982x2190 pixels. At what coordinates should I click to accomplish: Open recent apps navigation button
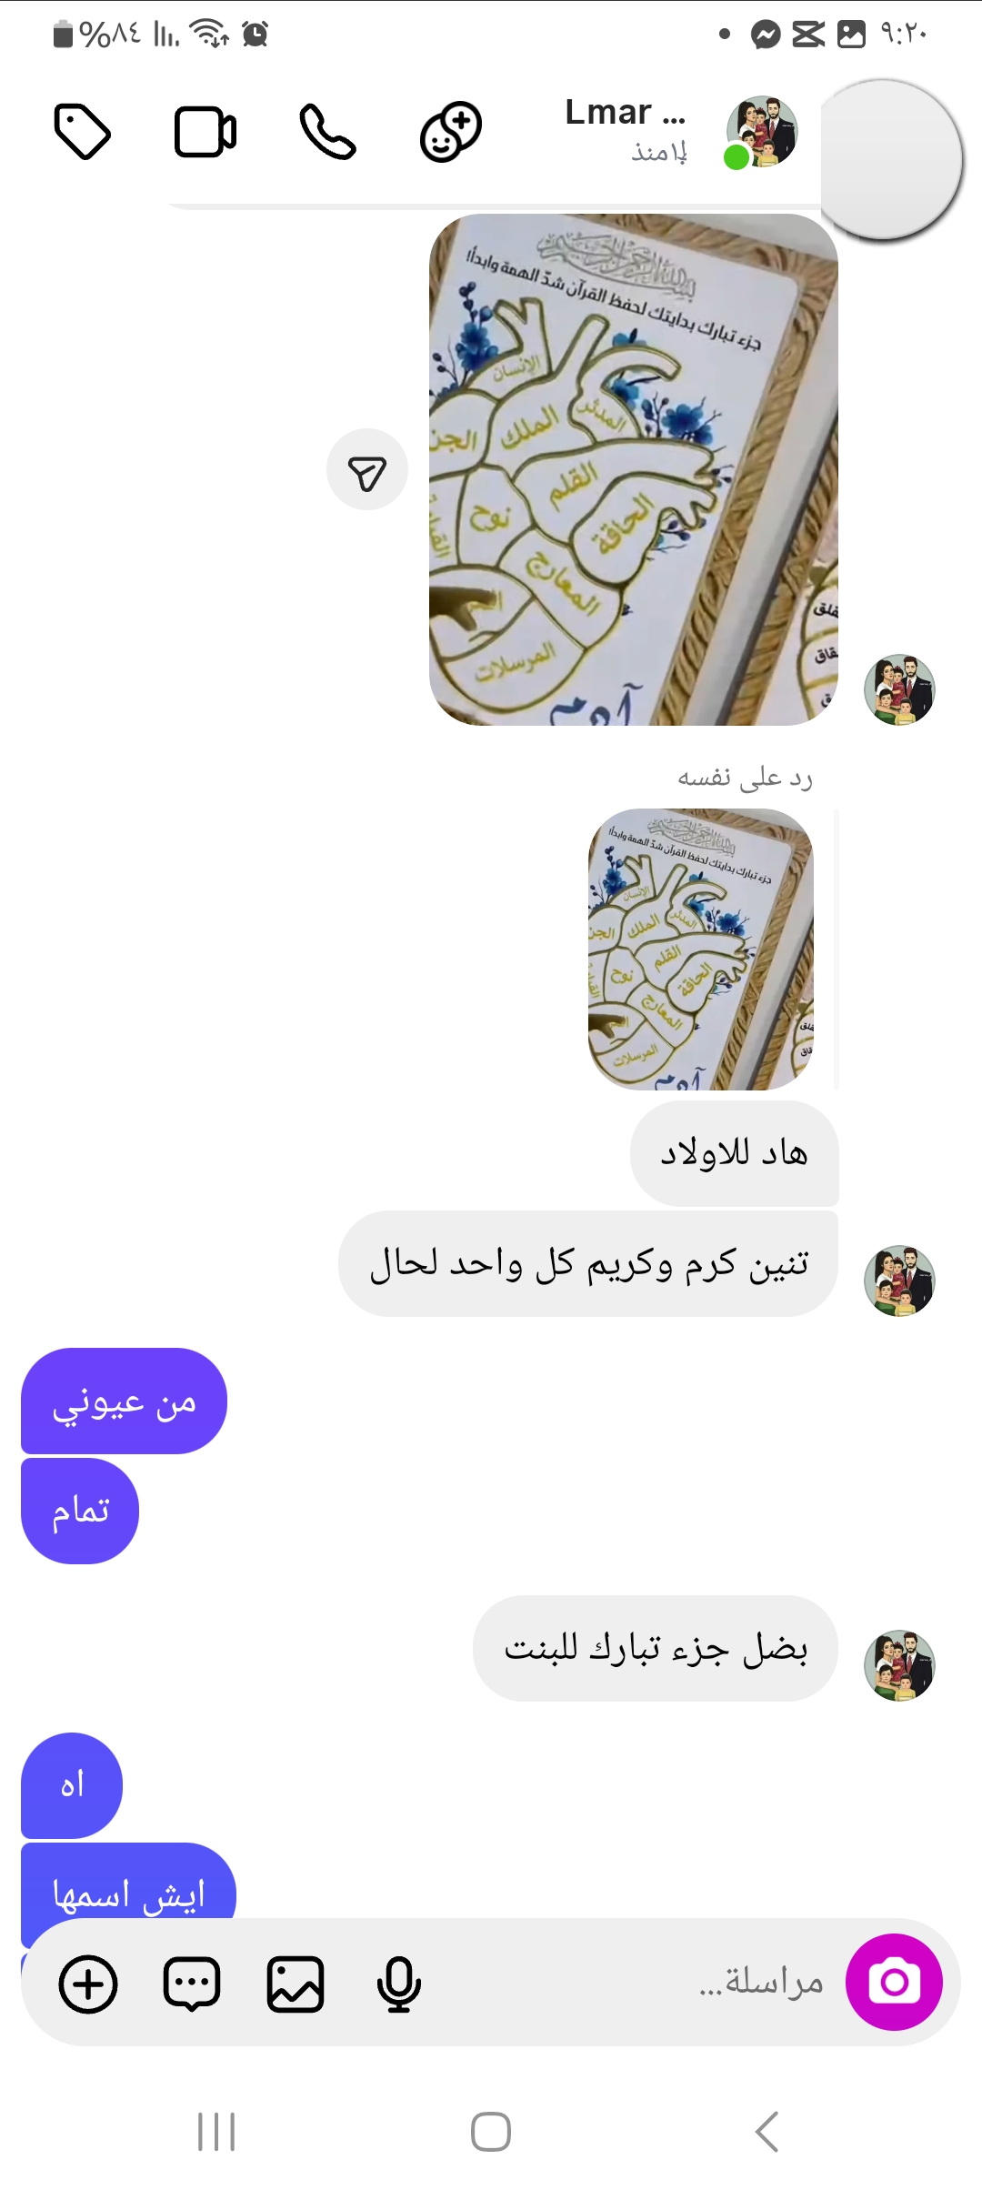216,2131
